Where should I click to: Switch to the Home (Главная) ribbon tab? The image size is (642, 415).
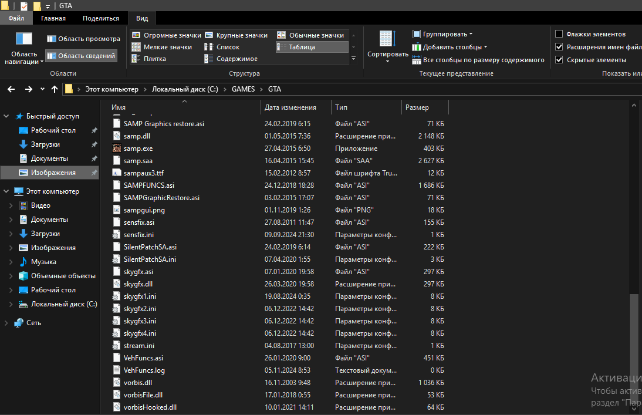click(53, 18)
